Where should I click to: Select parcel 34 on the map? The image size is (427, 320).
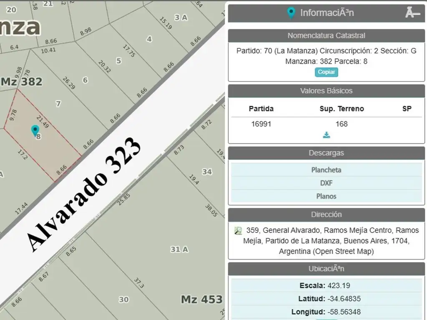pyautogui.click(x=207, y=172)
